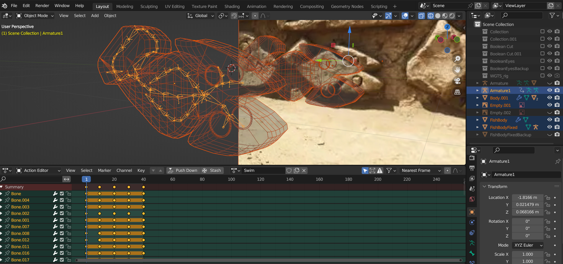563x264 pixels.
Task: Switch to the Animation workspace tab
Action: point(256,6)
